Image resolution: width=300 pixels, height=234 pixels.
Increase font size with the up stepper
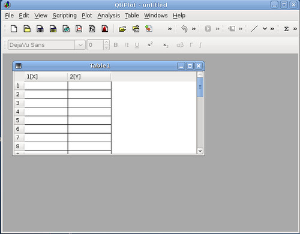106,43
